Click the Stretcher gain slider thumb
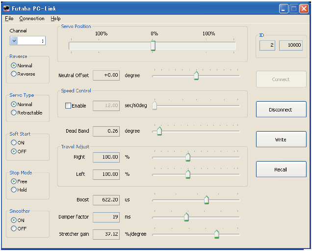Image resolution: width=312 pixels, height=251 pixels. coord(217,234)
